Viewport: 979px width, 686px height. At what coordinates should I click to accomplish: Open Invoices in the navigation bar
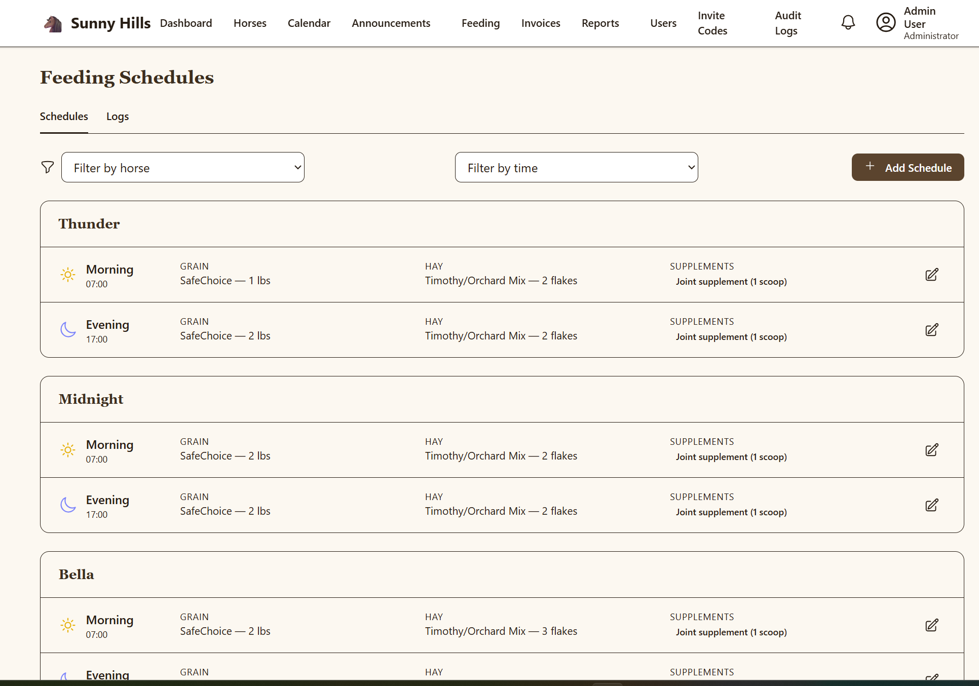point(541,23)
